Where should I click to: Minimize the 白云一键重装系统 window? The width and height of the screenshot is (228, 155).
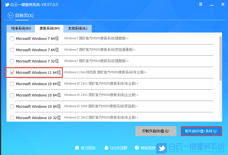(x=212, y=5)
